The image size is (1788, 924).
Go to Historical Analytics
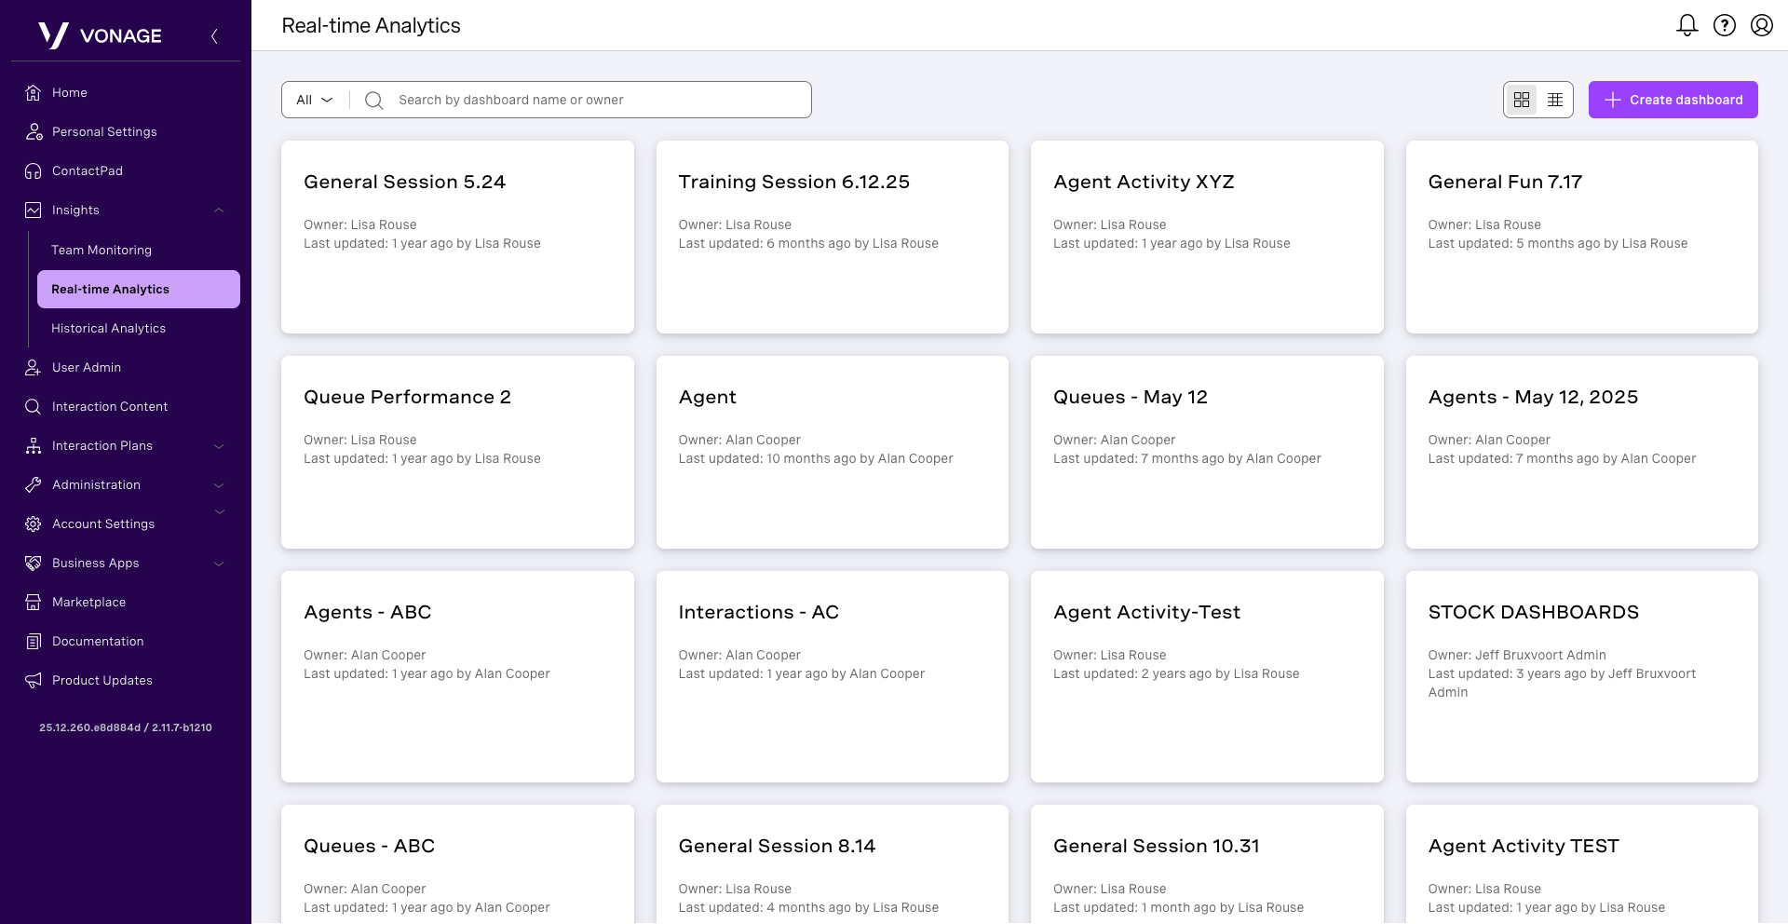108,329
